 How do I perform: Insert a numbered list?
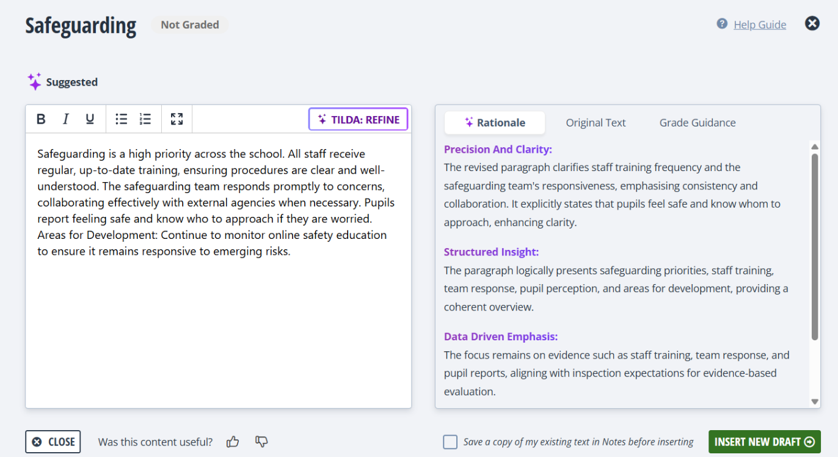145,119
